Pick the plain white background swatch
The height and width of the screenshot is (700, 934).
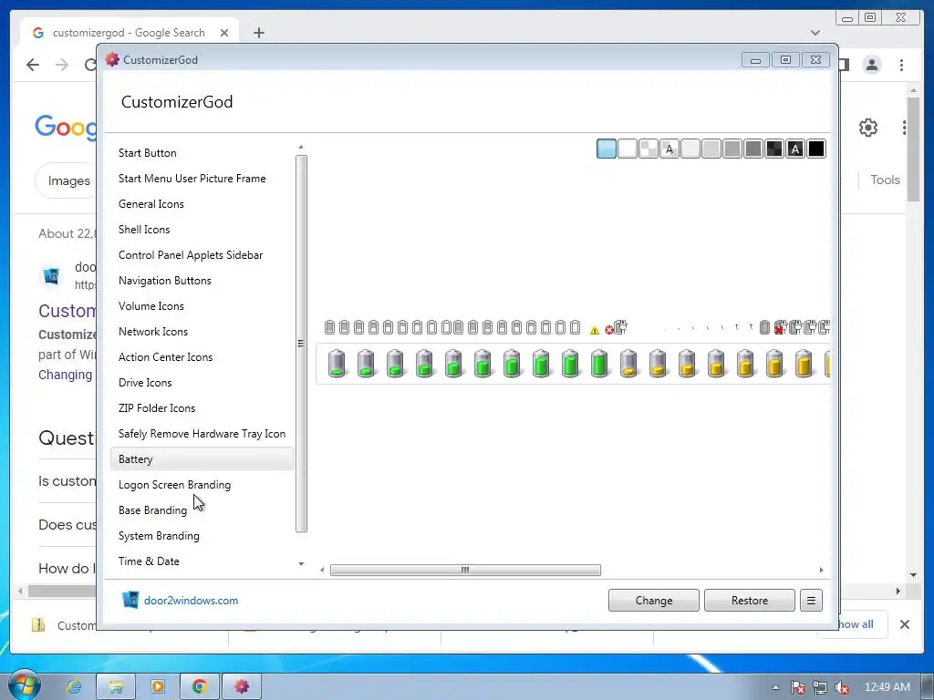coord(628,149)
